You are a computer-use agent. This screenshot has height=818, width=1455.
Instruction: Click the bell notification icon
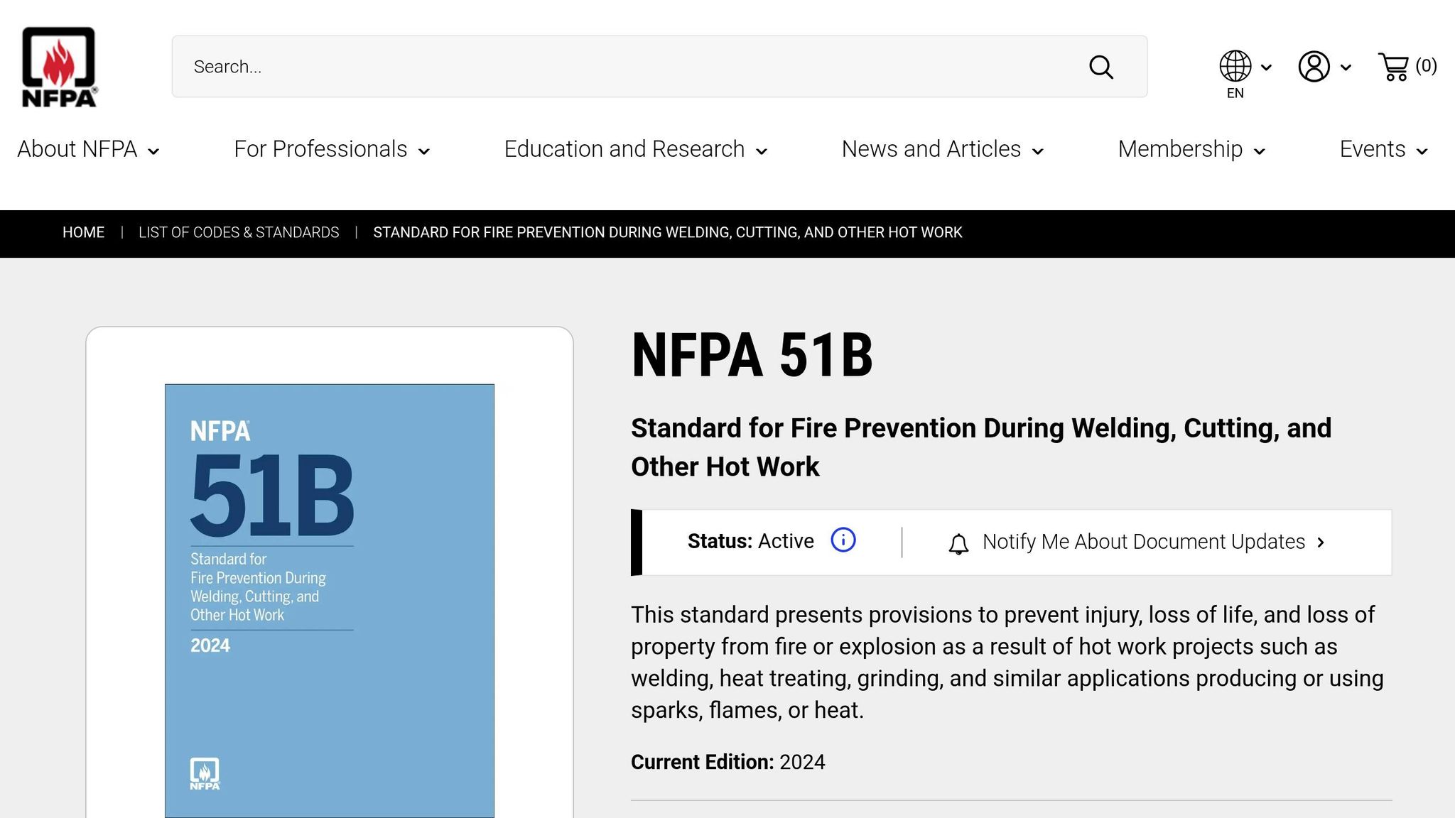[958, 544]
